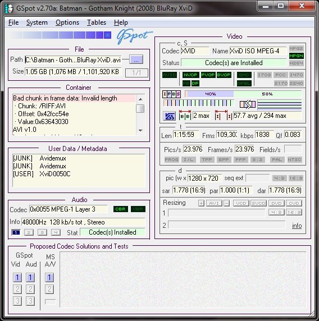Click the MPG2 indicator
The height and width of the screenshot is (321, 319).
click(296, 48)
